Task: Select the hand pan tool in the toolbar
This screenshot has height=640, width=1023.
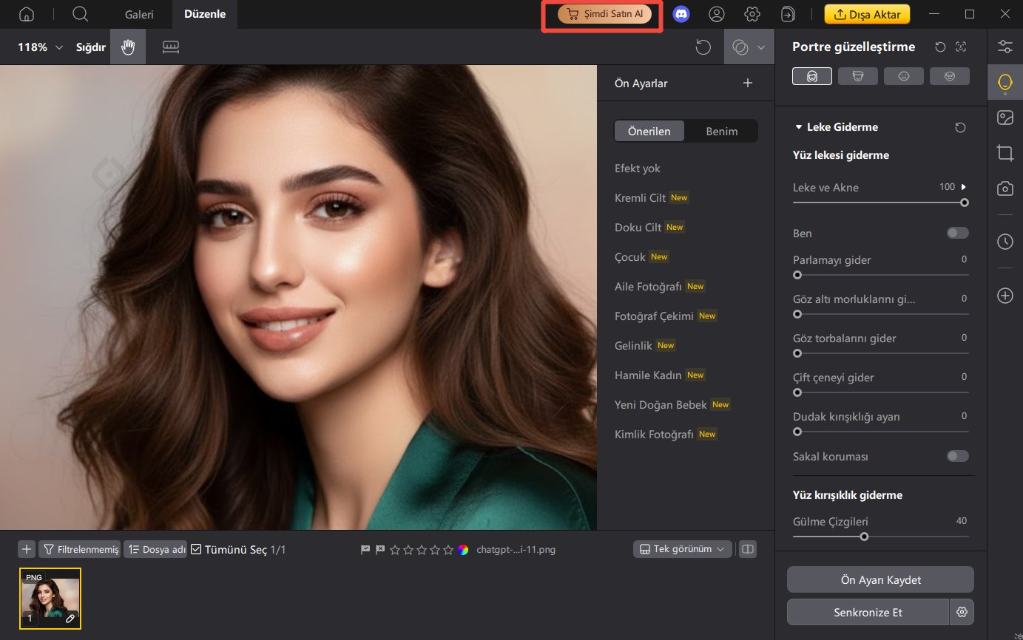Action: pos(127,46)
